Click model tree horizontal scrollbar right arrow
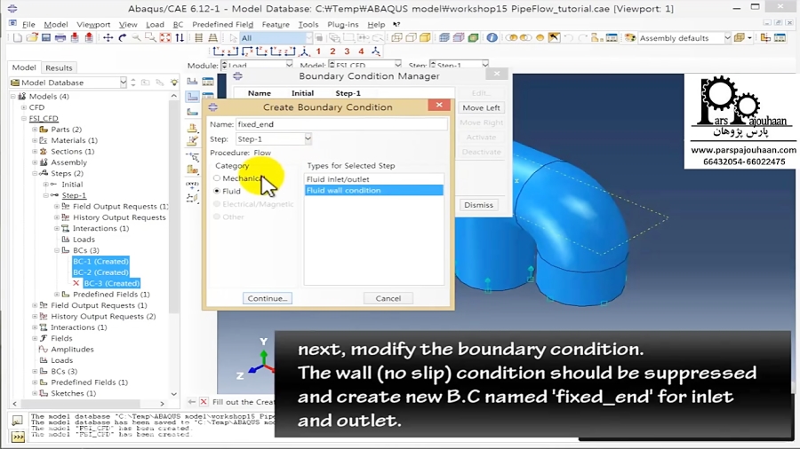 pos(163,404)
